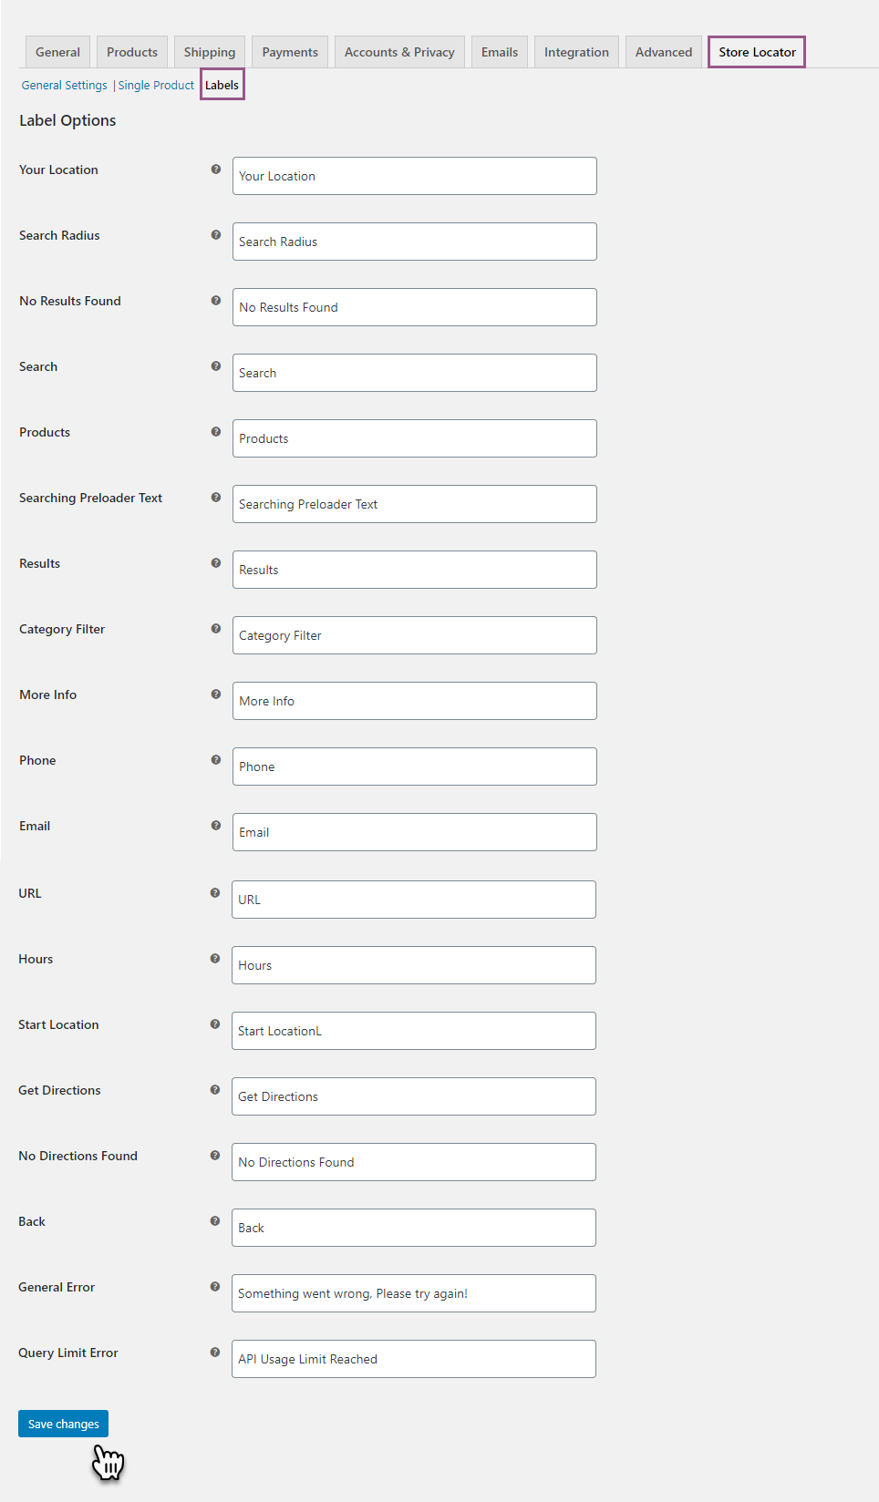Go to General Settings for Store Locator
This screenshot has width=879, height=1502.
point(64,85)
